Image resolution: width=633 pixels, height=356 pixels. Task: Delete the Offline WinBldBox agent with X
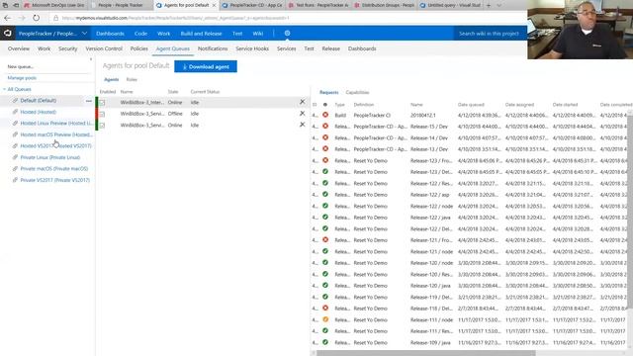click(302, 114)
